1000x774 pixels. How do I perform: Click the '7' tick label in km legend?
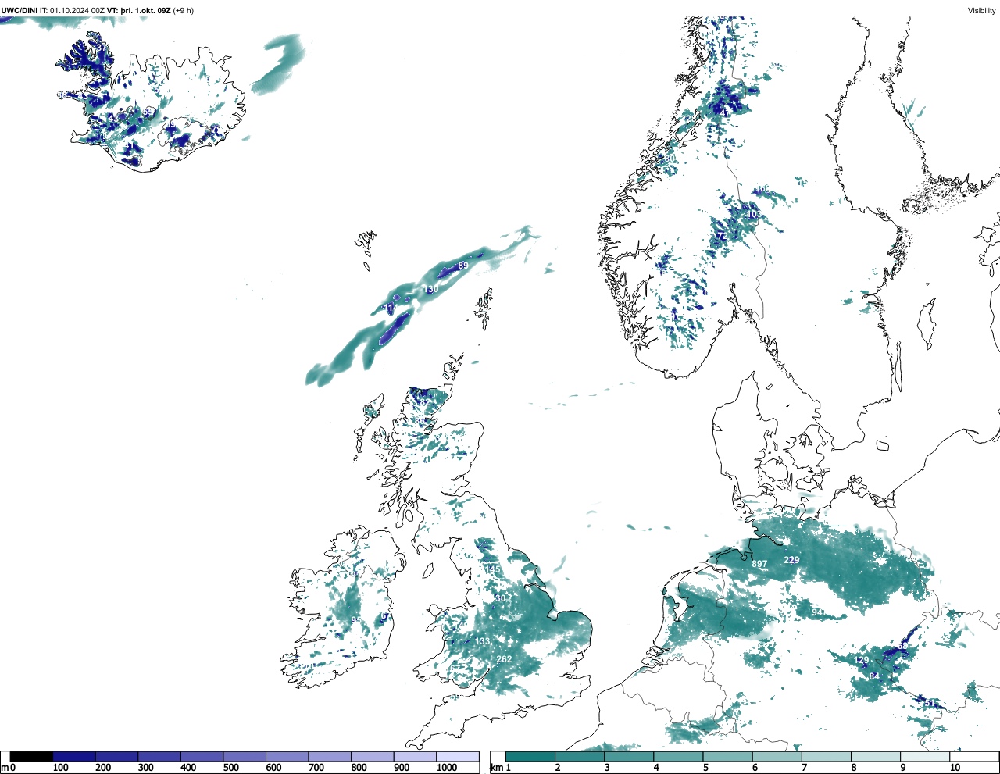point(804,768)
